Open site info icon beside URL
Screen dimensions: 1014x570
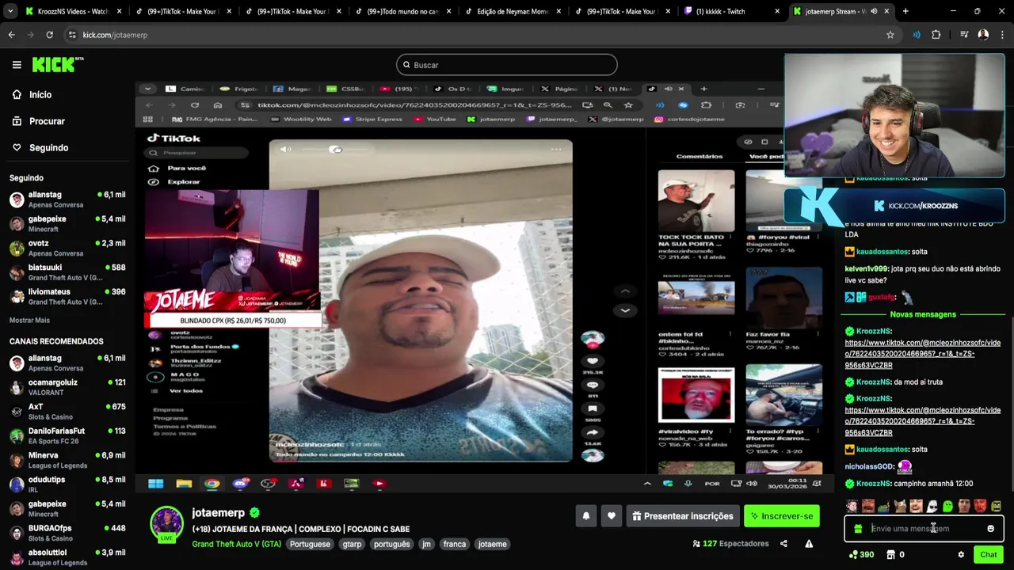pyautogui.click(x=72, y=35)
